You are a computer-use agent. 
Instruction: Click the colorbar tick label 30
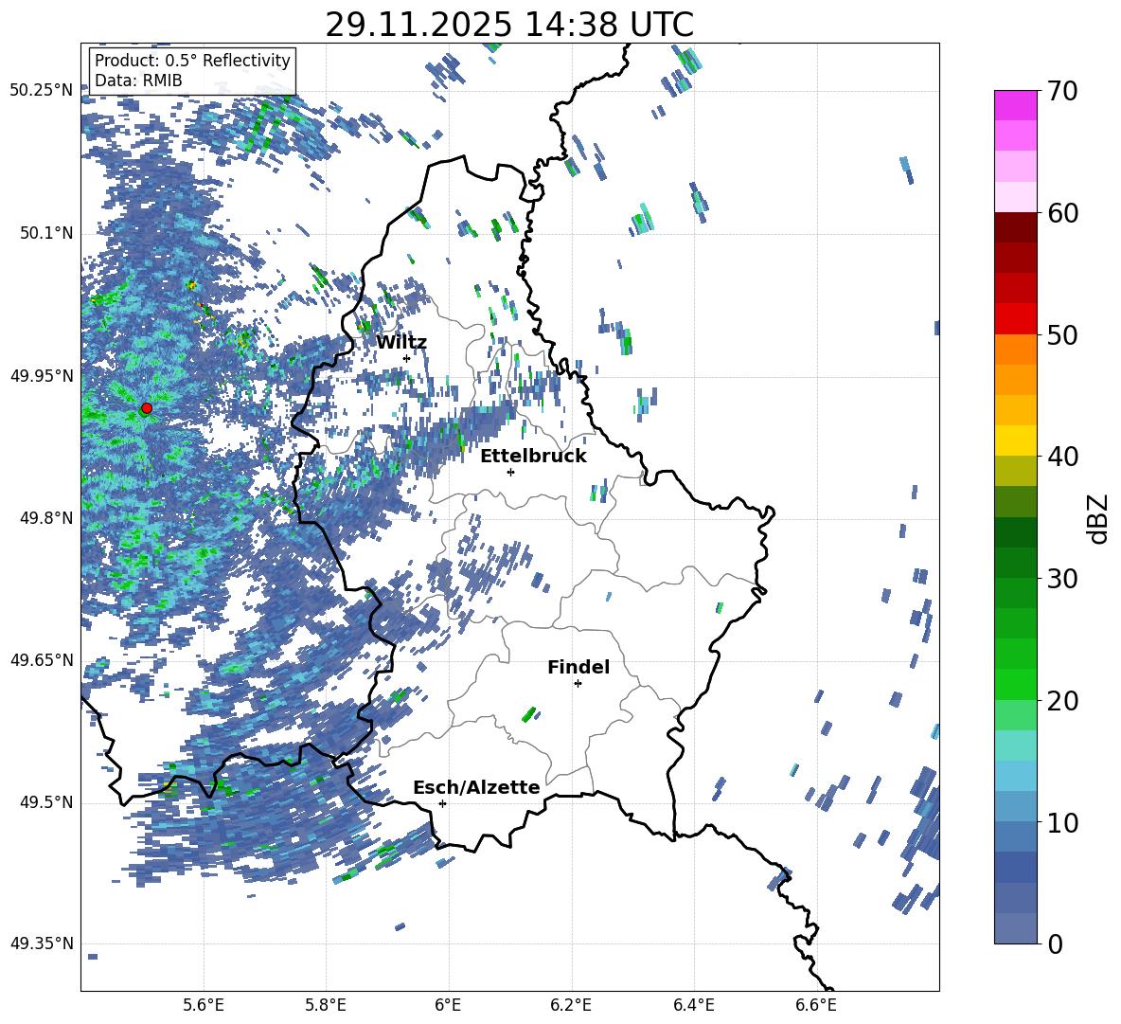point(1062,579)
